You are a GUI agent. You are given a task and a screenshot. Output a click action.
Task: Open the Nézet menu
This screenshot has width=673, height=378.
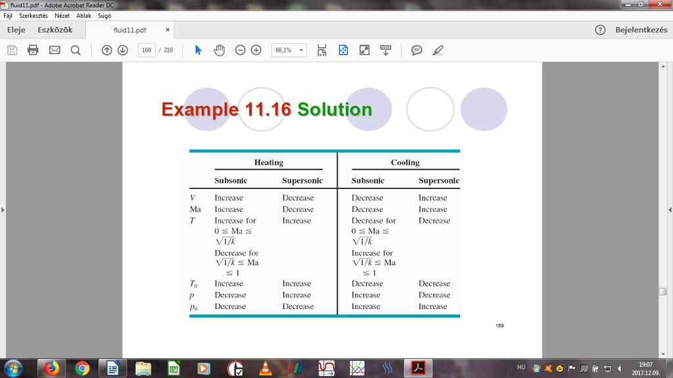[x=62, y=16]
